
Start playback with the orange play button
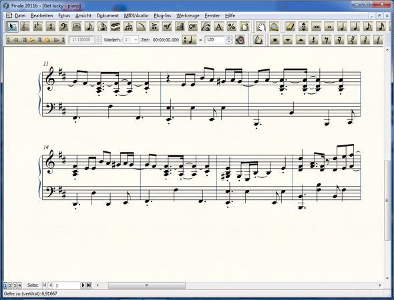tap(32, 39)
